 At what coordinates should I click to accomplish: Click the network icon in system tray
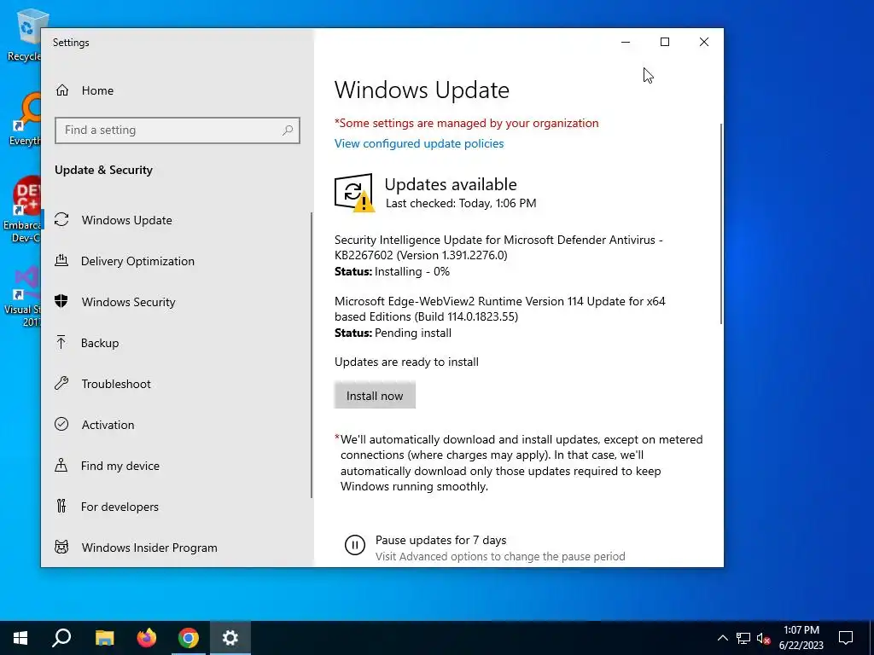[743, 638]
